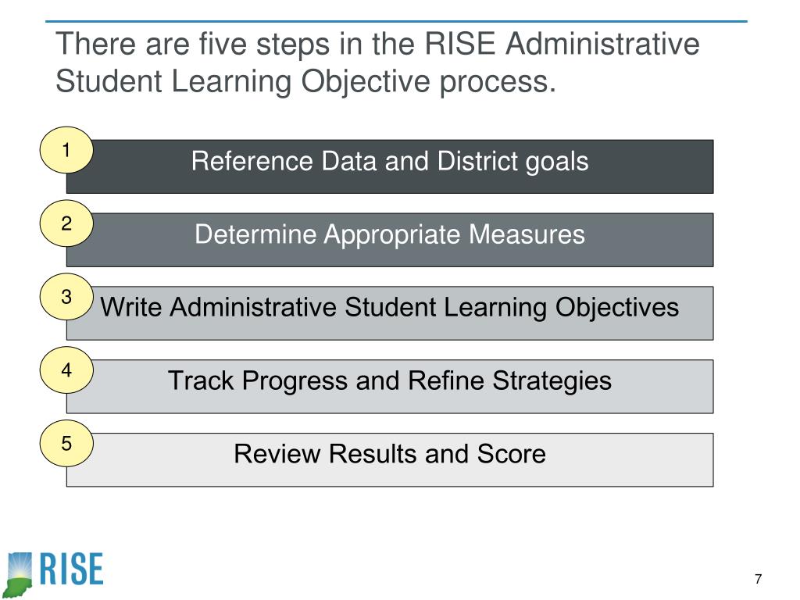Select Write Administrative Student Learning Objectives bar
The image size is (800, 600).
click(390, 313)
